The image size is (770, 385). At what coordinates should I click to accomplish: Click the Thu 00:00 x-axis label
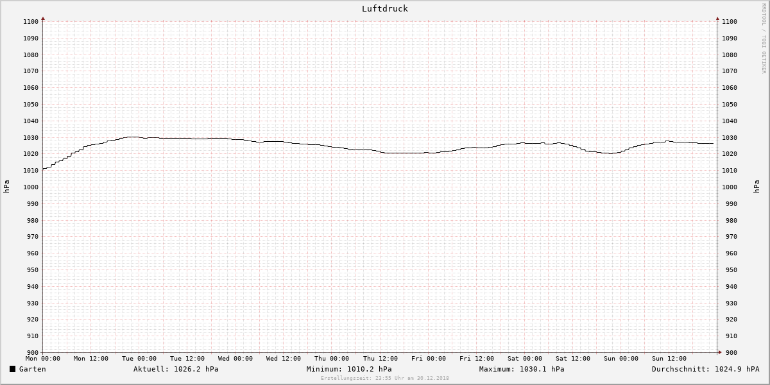coord(332,359)
